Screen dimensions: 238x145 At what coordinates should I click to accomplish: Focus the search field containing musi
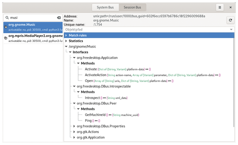pos(33,18)
